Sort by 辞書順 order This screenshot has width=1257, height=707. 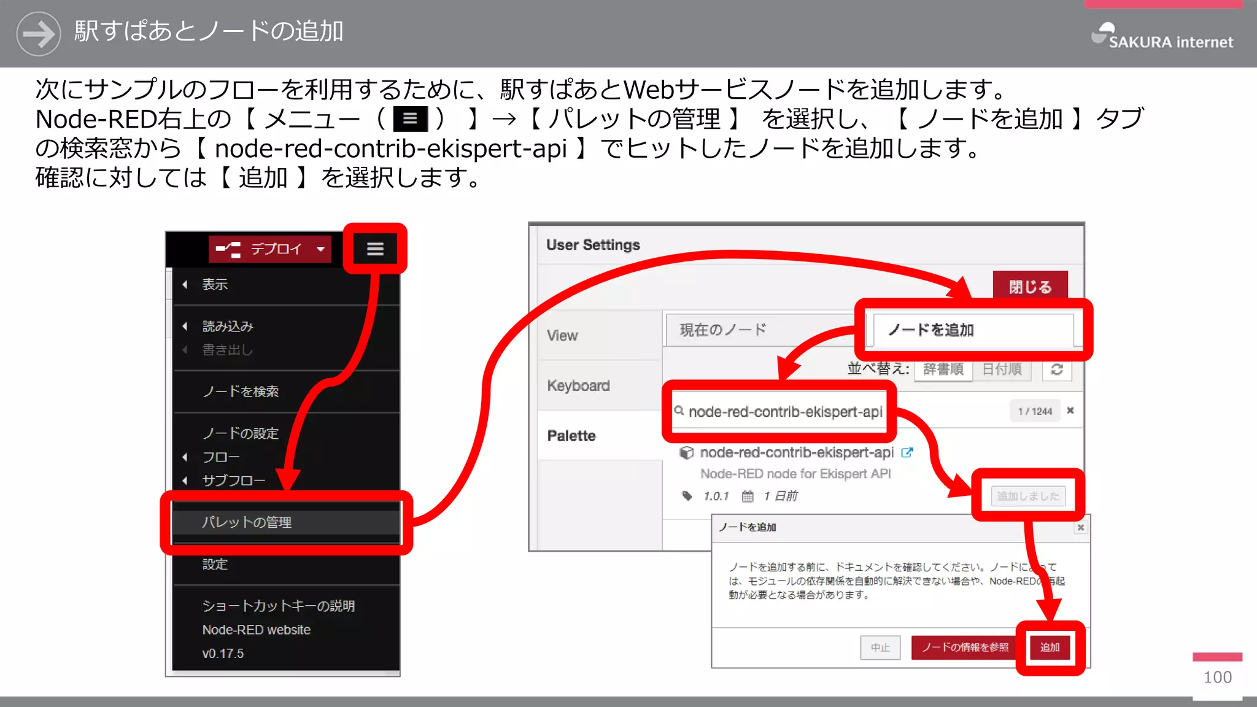click(x=943, y=369)
